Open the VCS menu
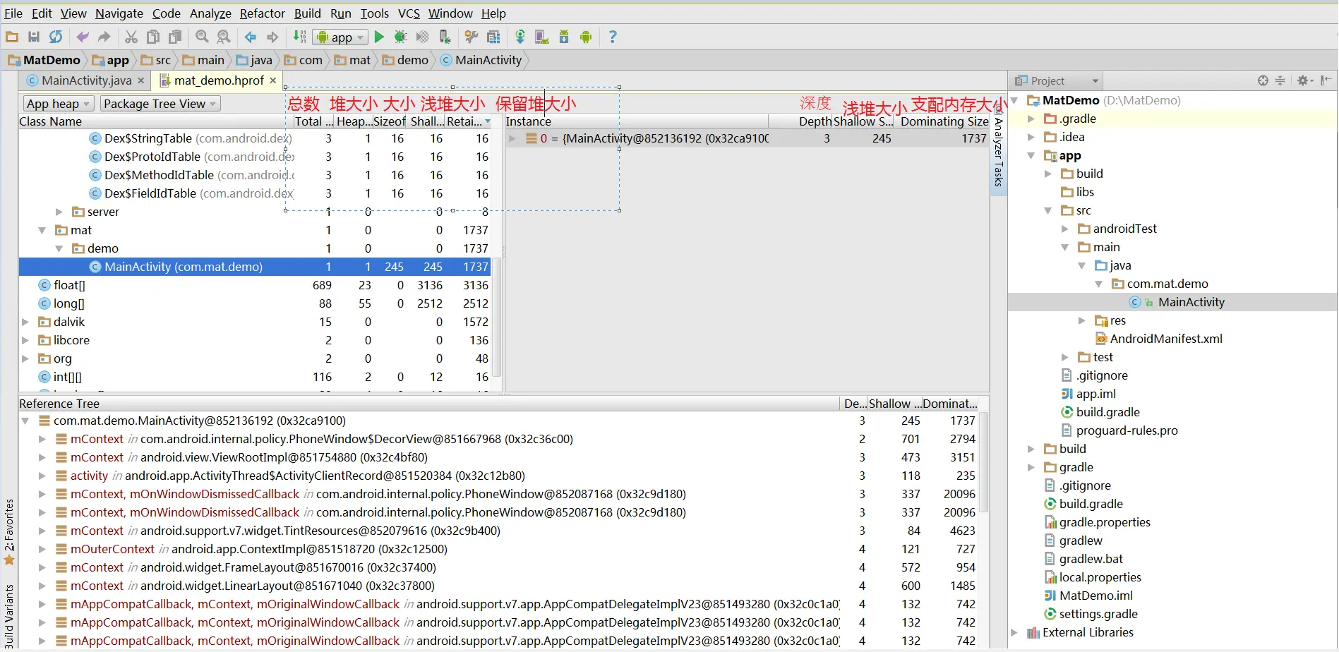This screenshot has width=1339, height=652. click(409, 13)
